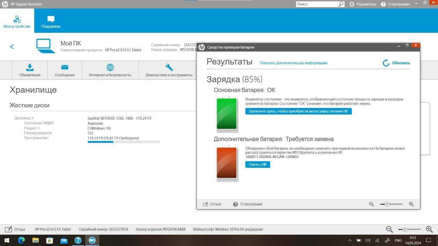Open the notification center icon

click(x=429, y=241)
